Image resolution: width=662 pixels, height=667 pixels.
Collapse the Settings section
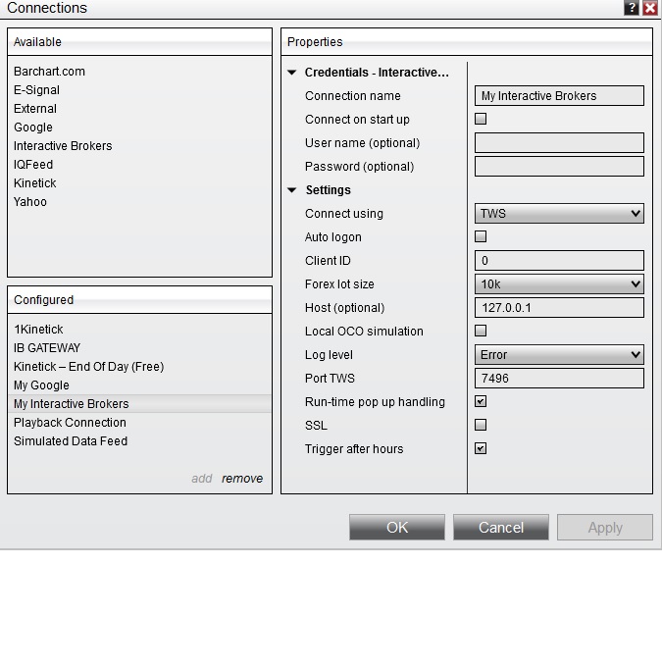click(292, 189)
